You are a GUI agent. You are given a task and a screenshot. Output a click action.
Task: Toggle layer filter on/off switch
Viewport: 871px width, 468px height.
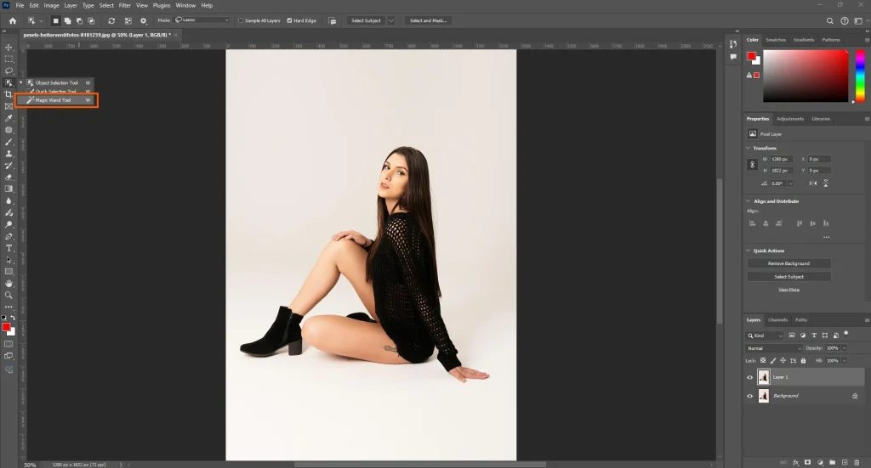(846, 334)
